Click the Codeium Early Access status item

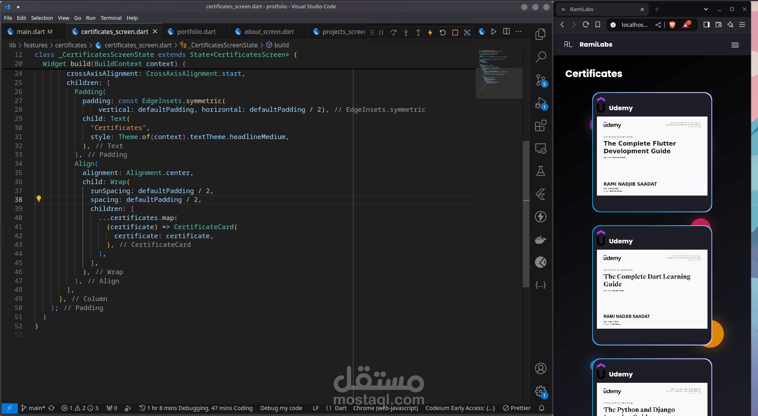[460, 408]
